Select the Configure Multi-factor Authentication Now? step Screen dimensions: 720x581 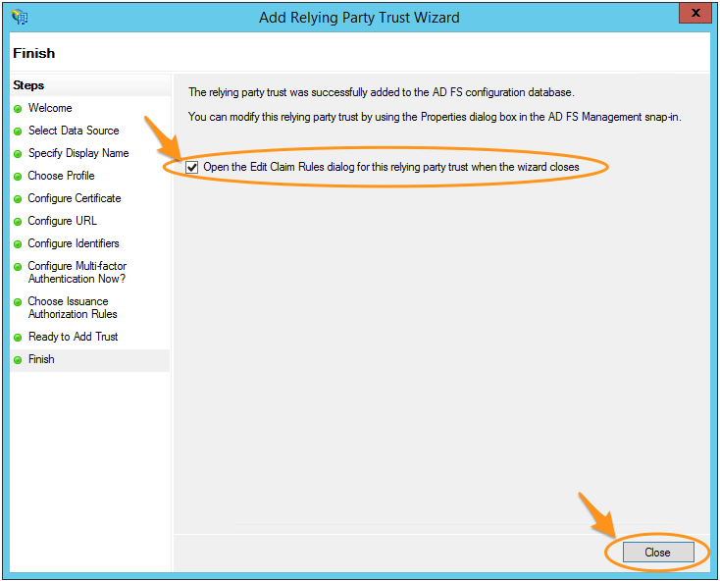point(77,272)
